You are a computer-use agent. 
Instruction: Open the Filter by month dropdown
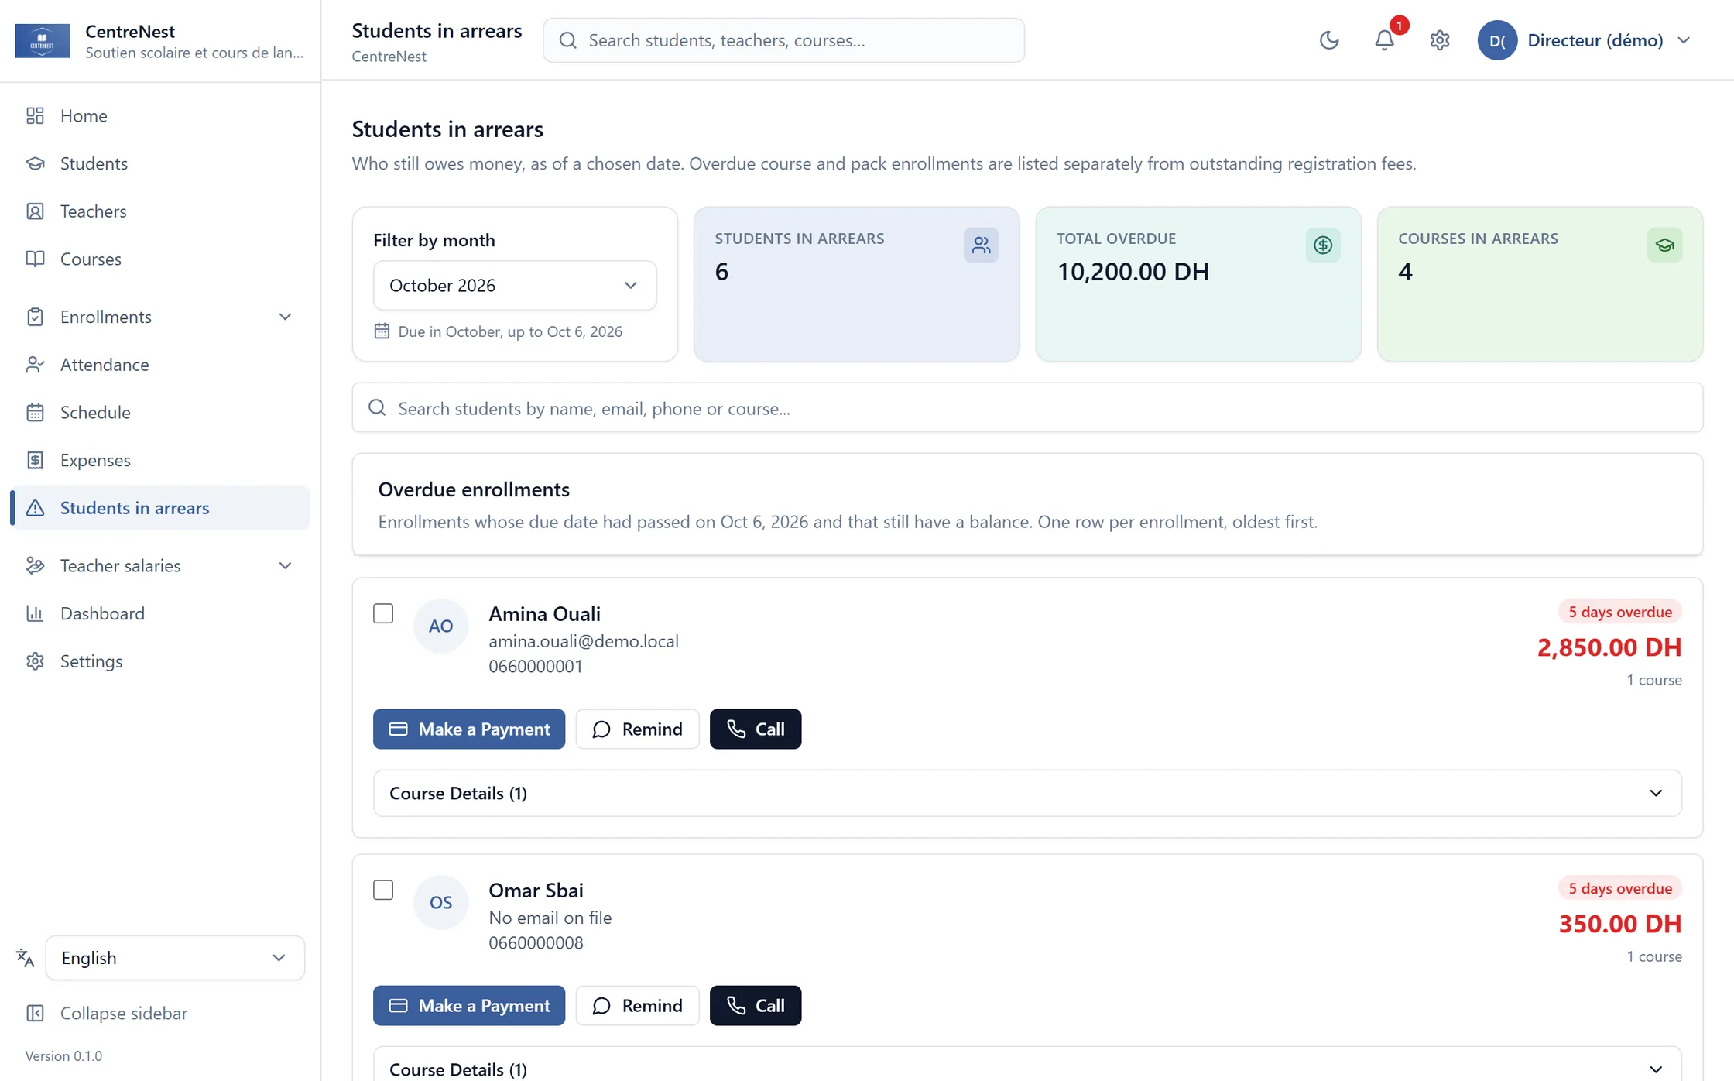coord(515,285)
